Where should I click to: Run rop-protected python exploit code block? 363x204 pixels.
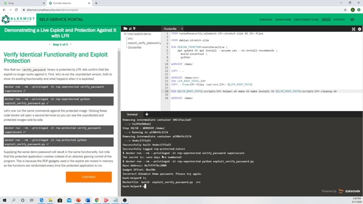(58, 142)
